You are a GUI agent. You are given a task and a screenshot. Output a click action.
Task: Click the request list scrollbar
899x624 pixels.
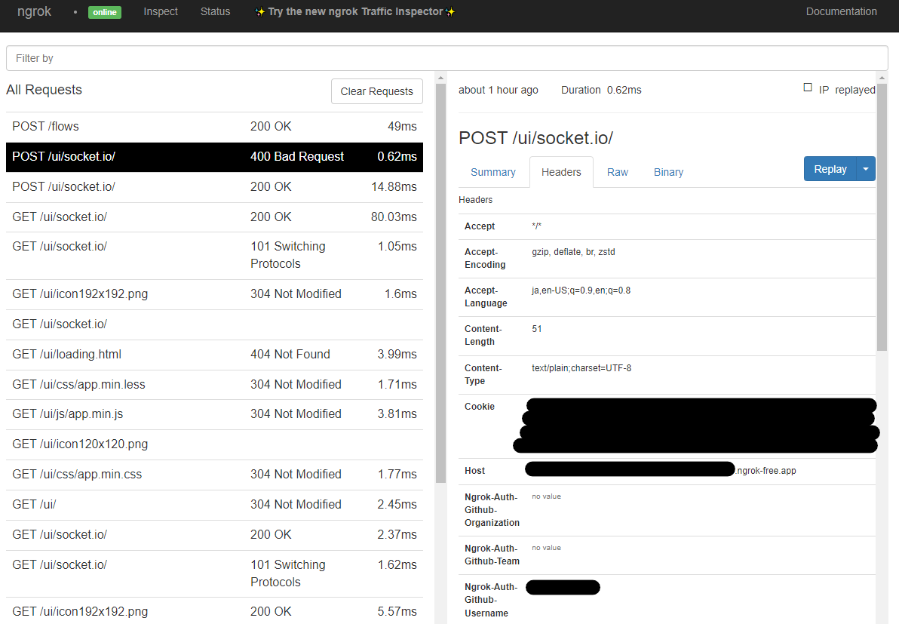tap(440, 279)
